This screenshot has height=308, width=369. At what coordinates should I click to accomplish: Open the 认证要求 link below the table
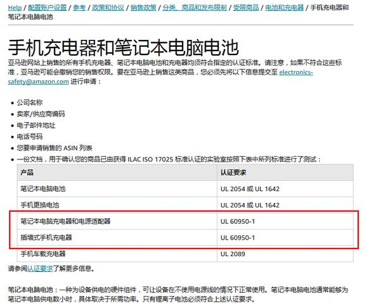[40, 269]
